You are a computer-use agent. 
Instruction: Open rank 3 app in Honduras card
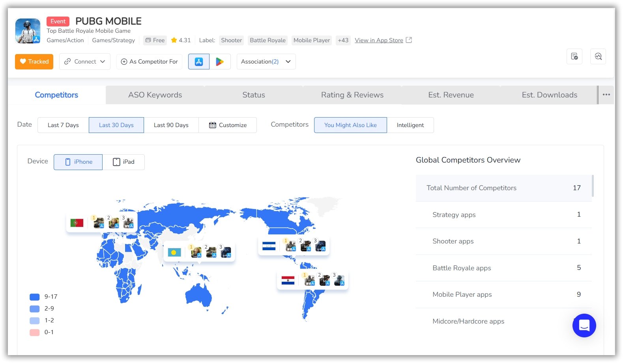[x=320, y=246]
